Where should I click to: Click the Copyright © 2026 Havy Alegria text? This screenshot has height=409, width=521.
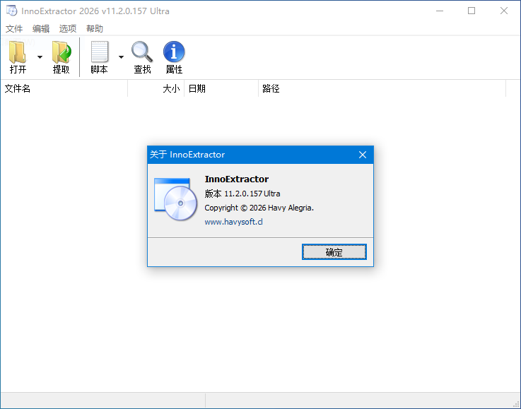tap(259, 208)
